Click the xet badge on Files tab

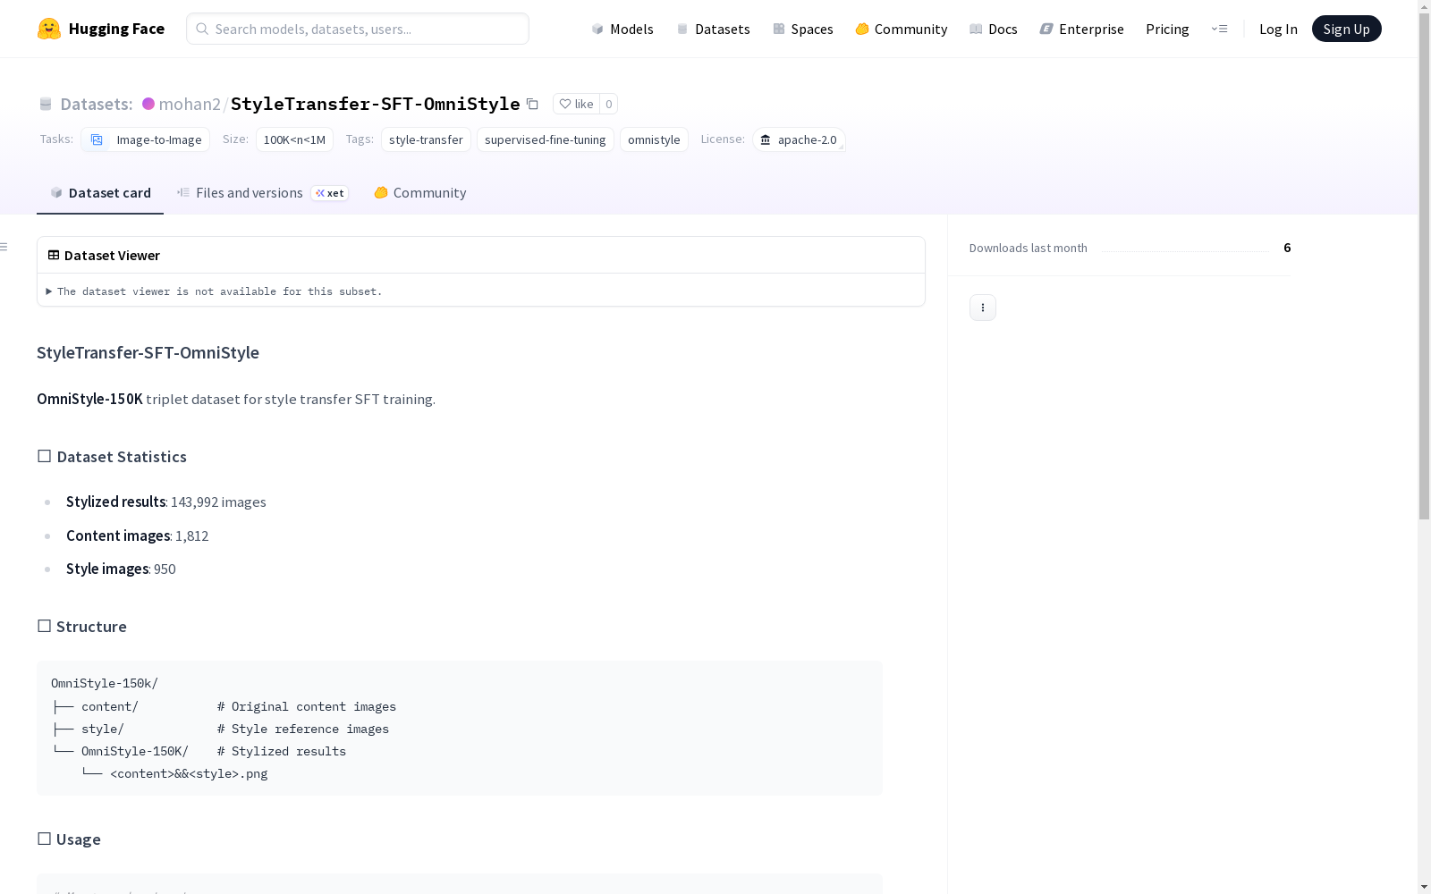click(330, 193)
